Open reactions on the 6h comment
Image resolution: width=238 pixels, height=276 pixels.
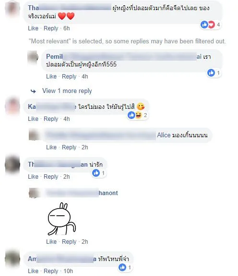point(211,25)
